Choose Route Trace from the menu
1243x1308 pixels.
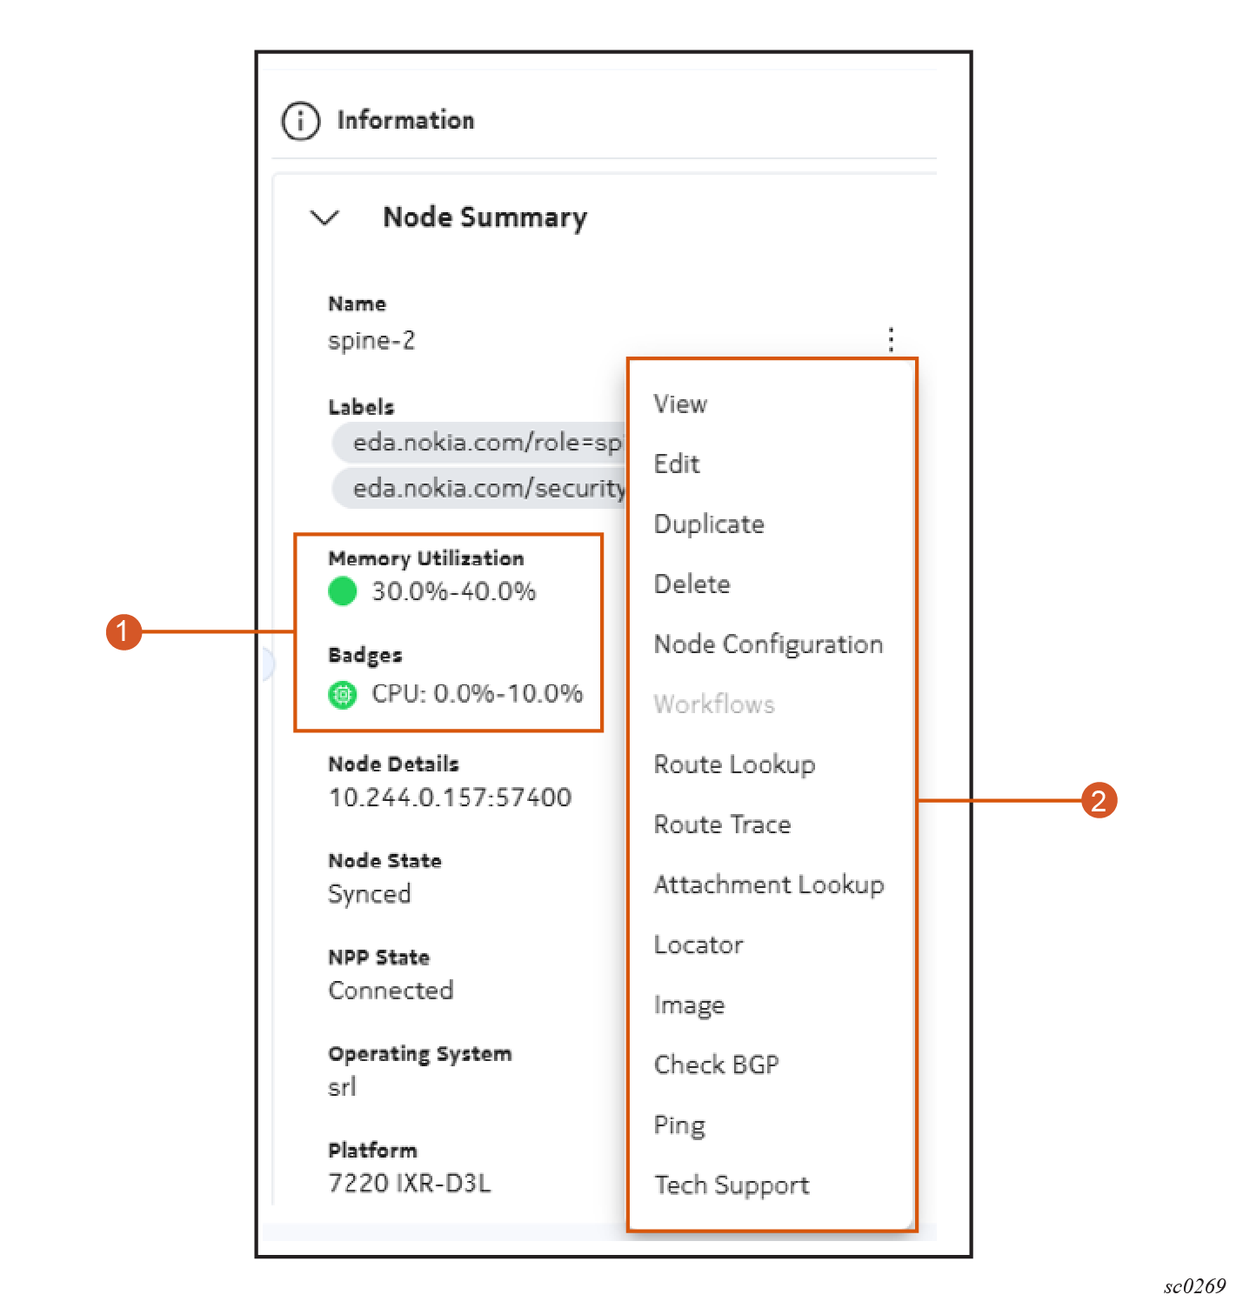coord(722,824)
